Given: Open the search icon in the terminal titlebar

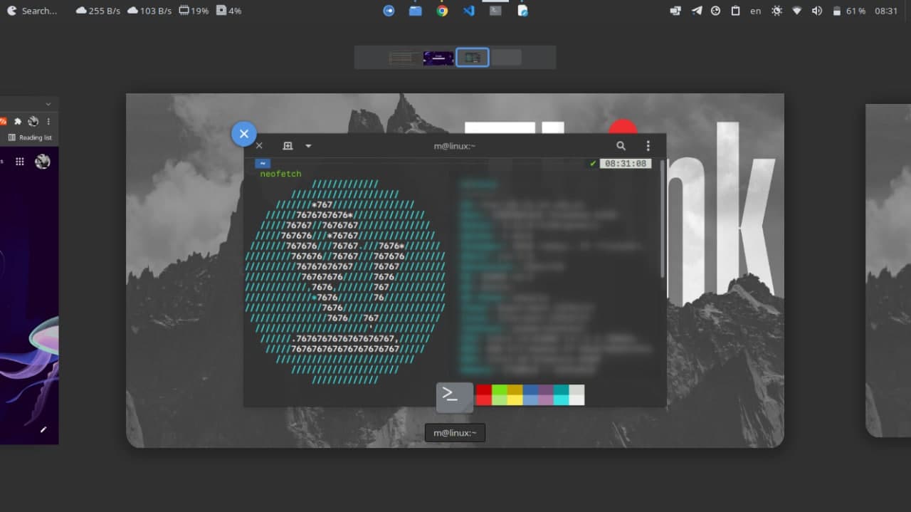Looking at the screenshot, I should pyautogui.click(x=621, y=145).
